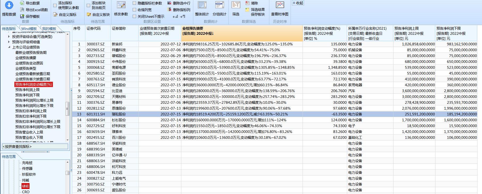Click 预告净利润变动幅度(%) column header
This screenshot has width=482, height=194.
pyautogui.click(x=325, y=33)
